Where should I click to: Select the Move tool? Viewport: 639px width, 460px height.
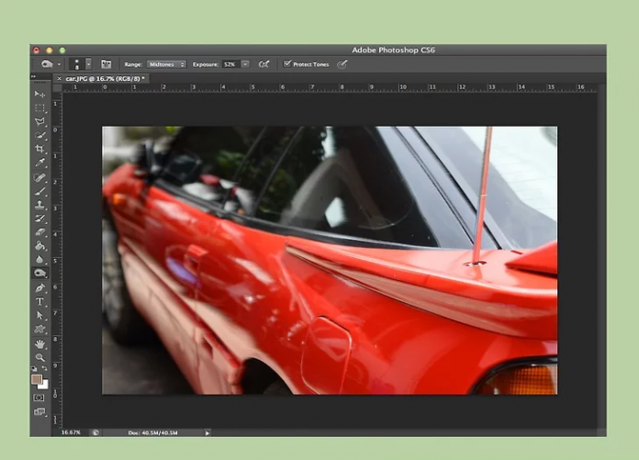point(39,95)
